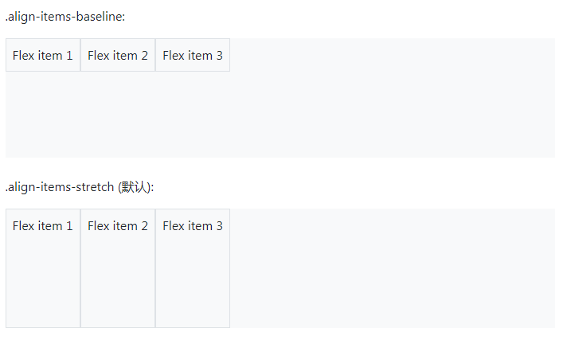
Task: Click the border between stretched Flex item 2 and 3
Action: pyautogui.click(x=155, y=268)
